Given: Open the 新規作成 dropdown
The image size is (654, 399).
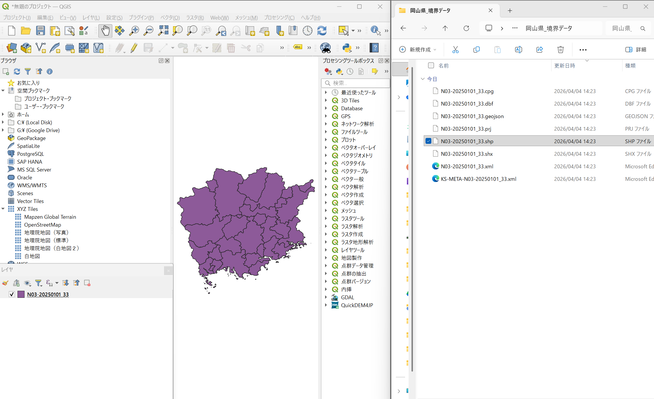Looking at the screenshot, I should (x=418, y=50).
